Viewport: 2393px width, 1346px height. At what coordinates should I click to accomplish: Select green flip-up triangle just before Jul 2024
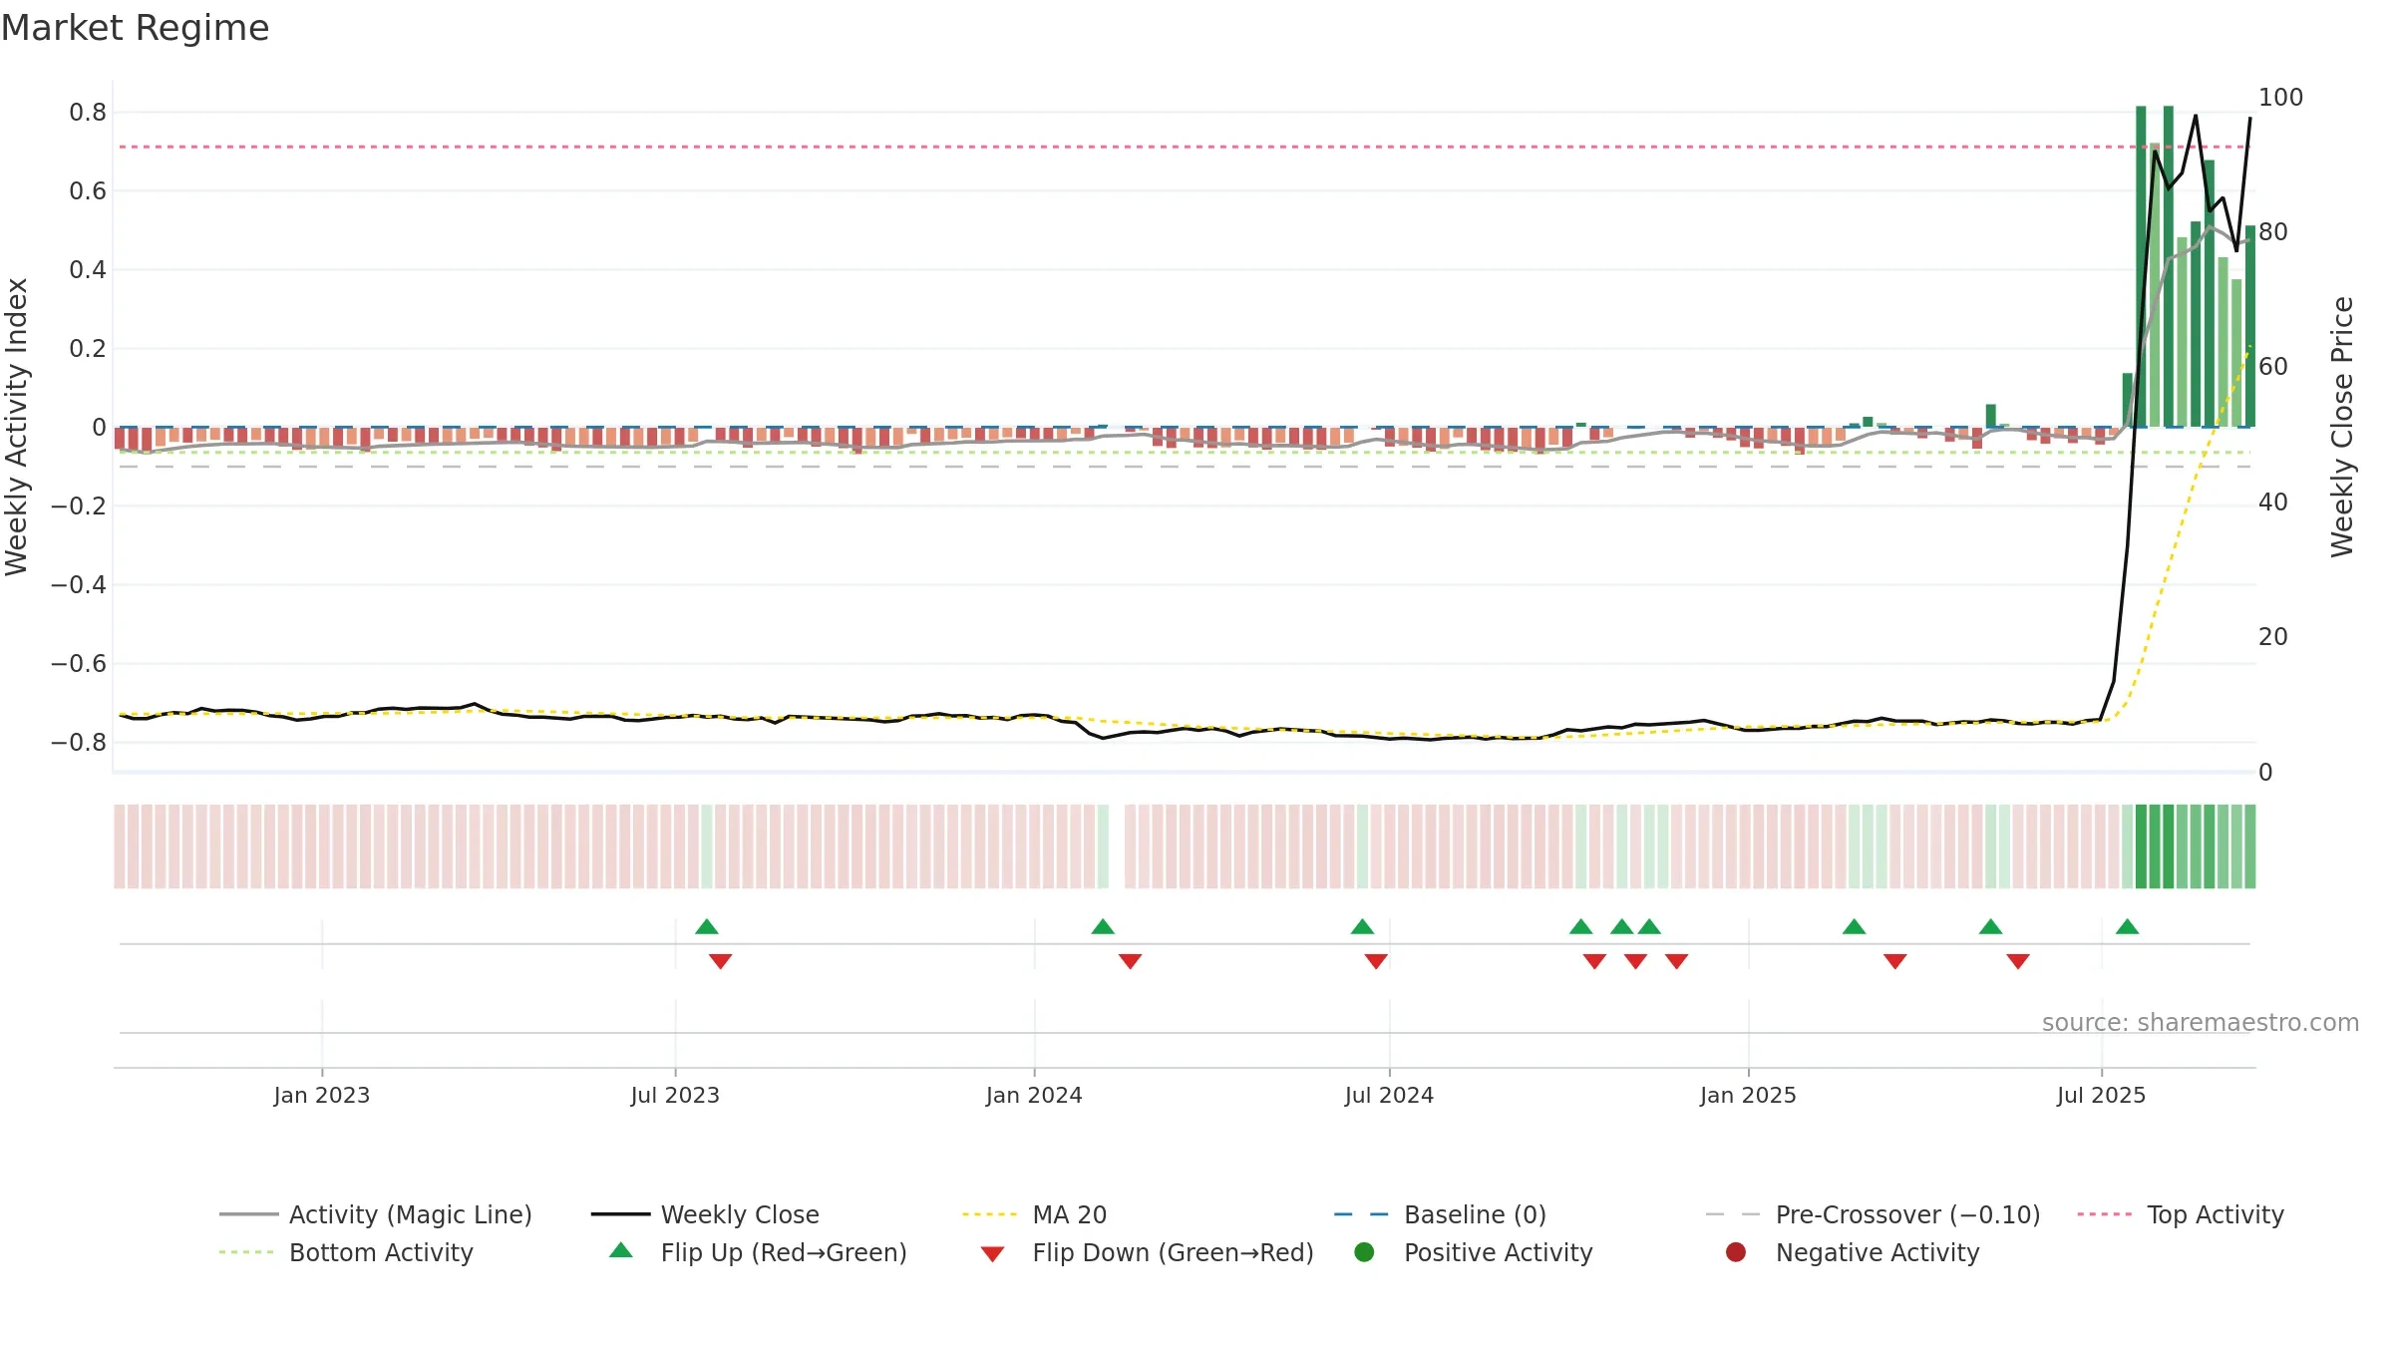pyautogui.click(x=1362, y=927)
